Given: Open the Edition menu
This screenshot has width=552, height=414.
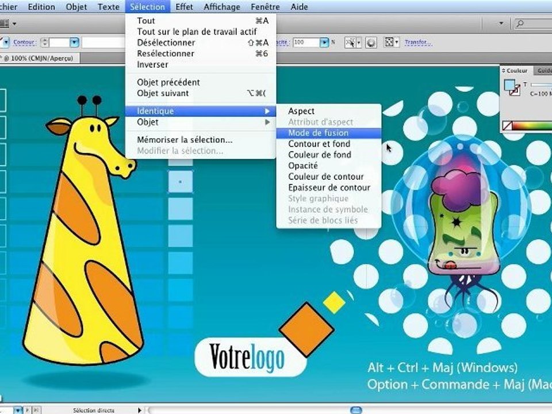Looking at the screenshot, I should [x=41, y=7].
